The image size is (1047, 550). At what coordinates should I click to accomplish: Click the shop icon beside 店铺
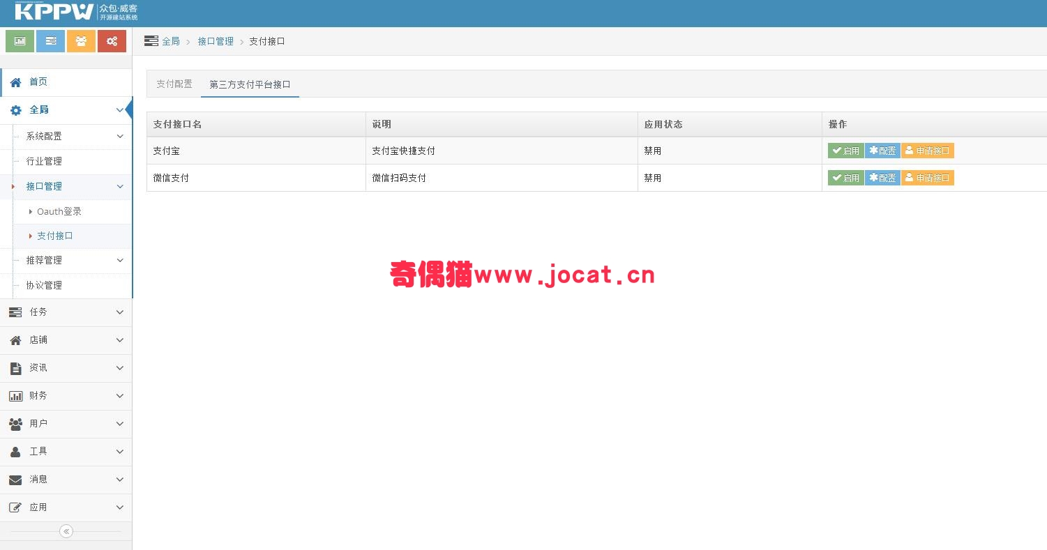(15, 340)
